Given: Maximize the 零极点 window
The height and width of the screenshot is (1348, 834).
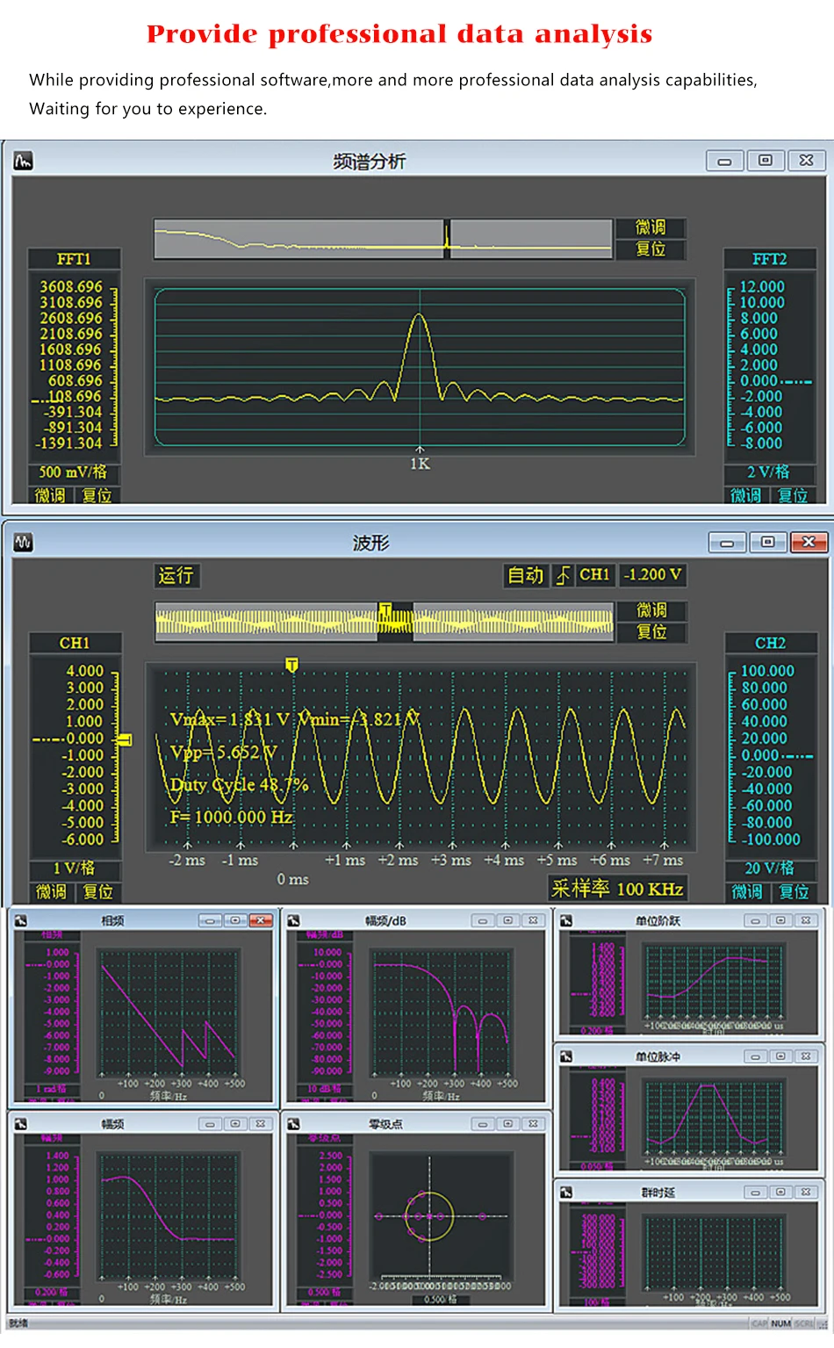Looking at the screenshot, I should click(508, 1124).
